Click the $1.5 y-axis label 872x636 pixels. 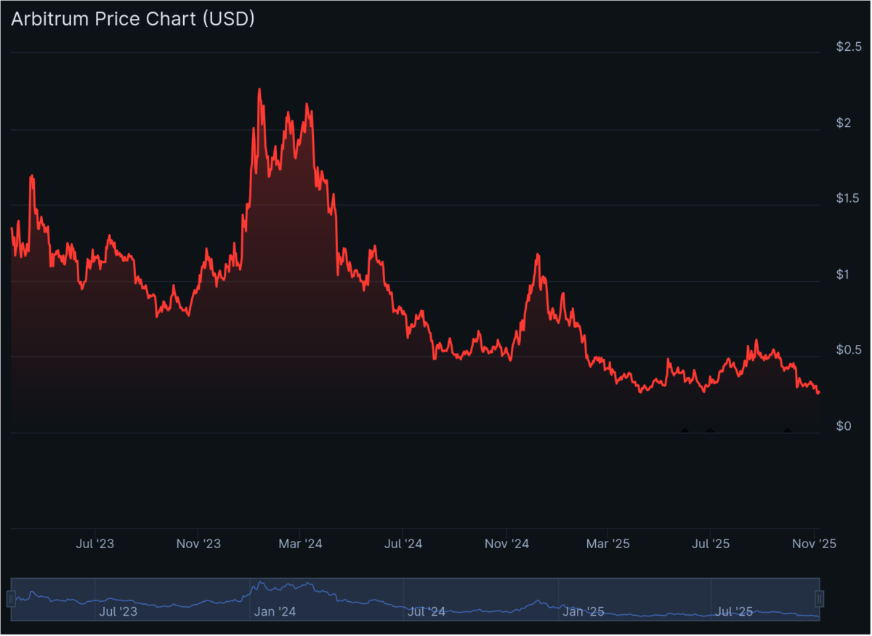849,199
